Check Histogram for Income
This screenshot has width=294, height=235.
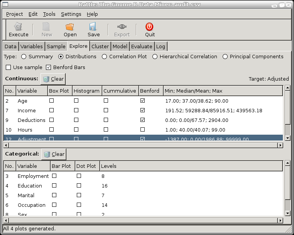tap(76, 110)
